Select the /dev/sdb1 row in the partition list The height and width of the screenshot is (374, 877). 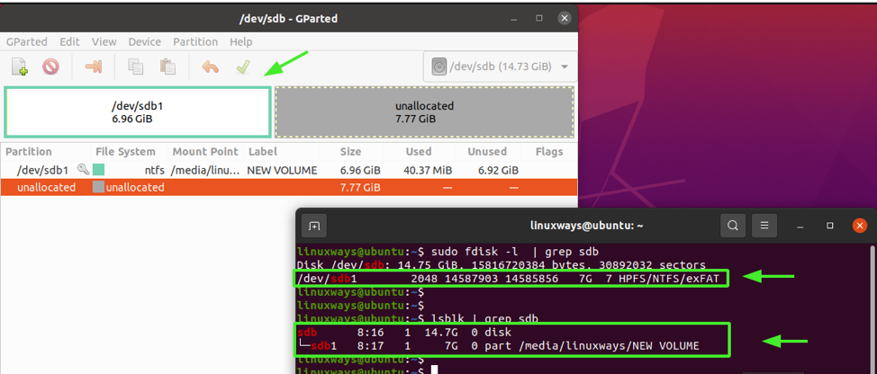(x=289, y=170)
